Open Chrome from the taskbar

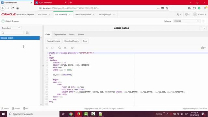[71, 114]
